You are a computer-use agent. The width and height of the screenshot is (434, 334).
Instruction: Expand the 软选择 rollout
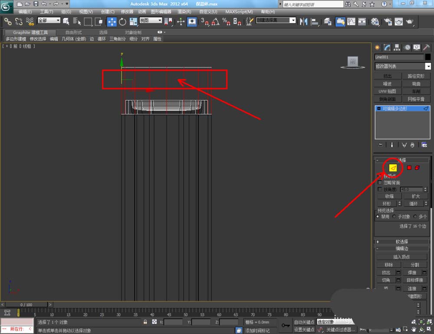401,241
